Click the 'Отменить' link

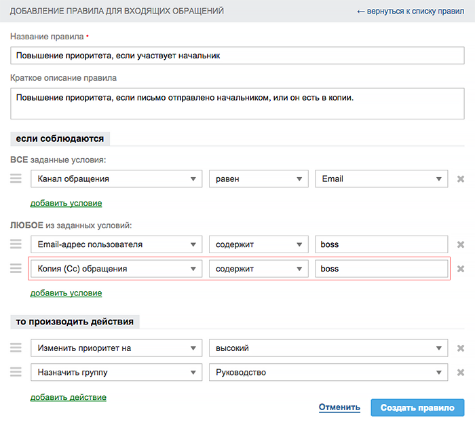click(x=339, y=407)
